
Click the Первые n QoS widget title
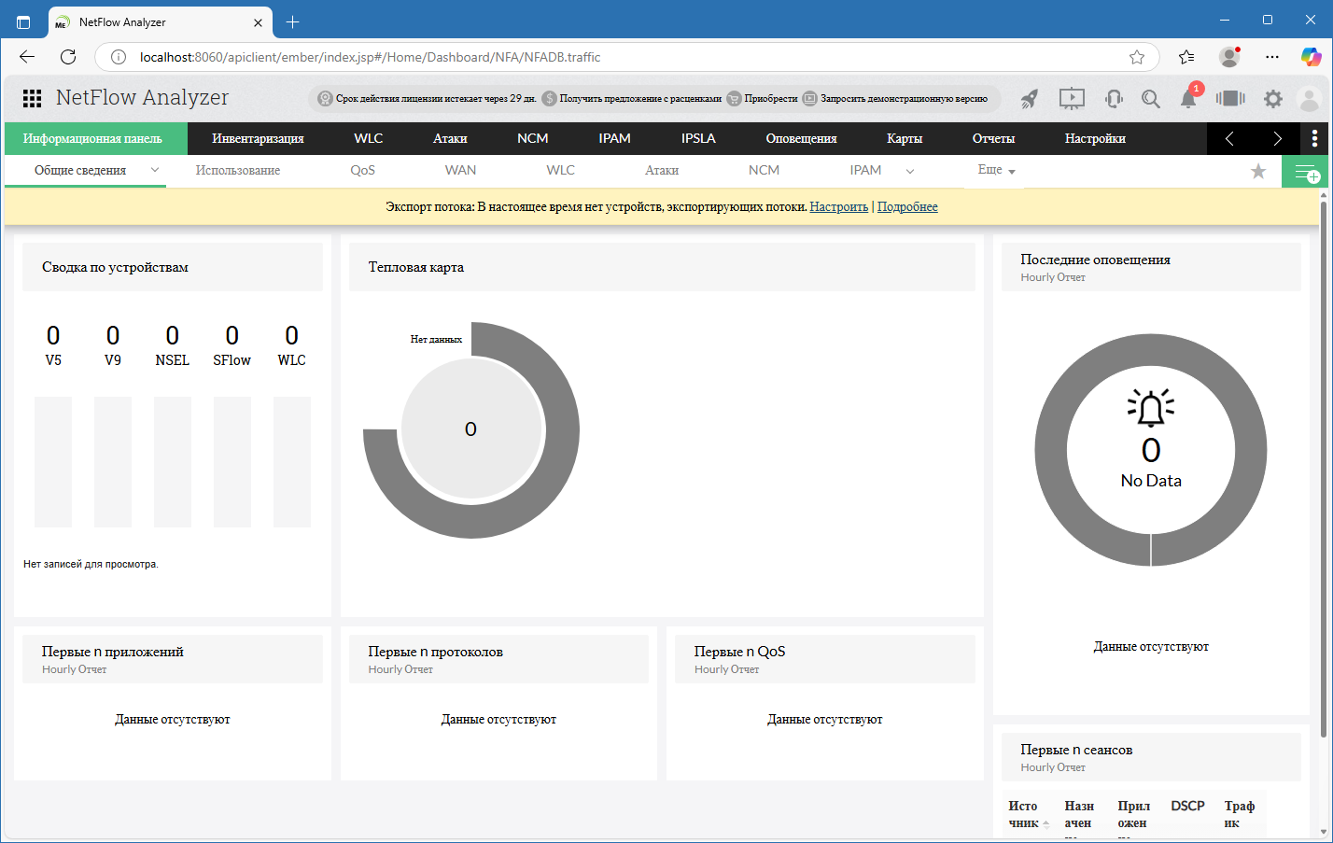(739, 652)
